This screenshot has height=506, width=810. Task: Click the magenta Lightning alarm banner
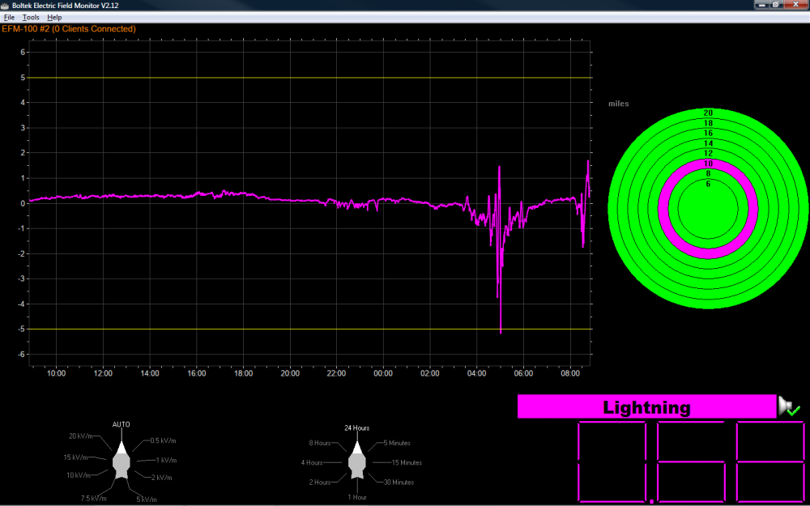tap(646, 407)
